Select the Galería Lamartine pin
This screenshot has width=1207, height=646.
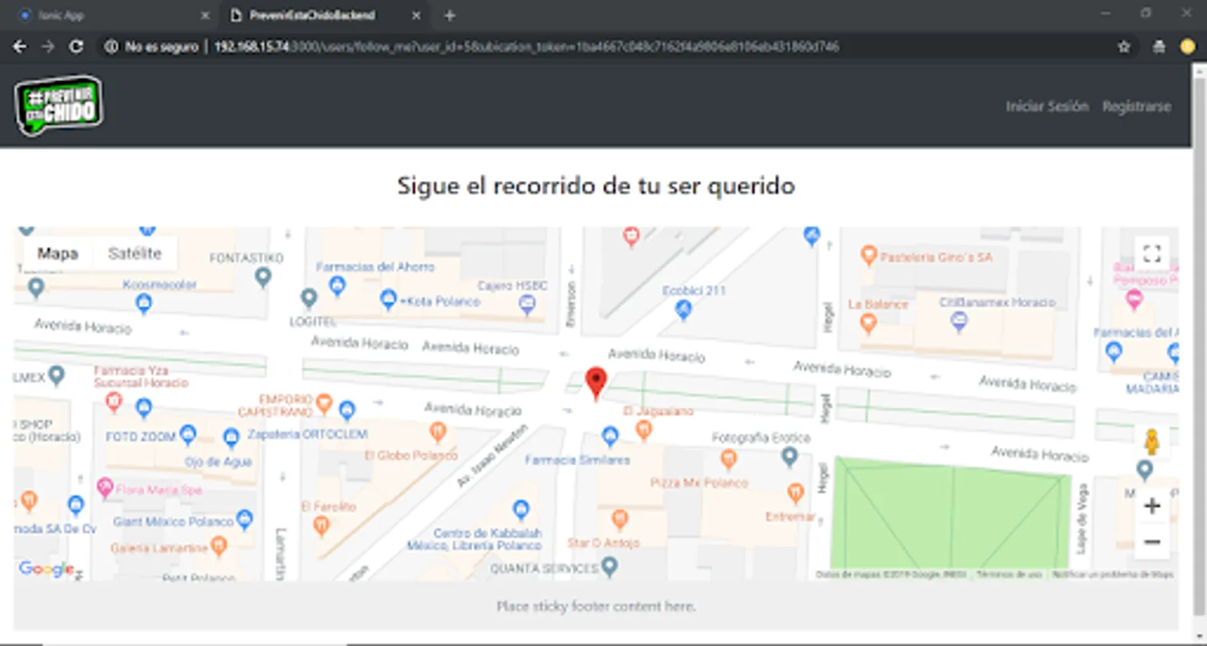pyautogui.click(x=219, y=546)
